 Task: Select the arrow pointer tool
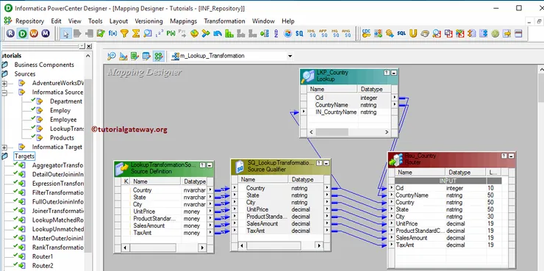[65, 34]
